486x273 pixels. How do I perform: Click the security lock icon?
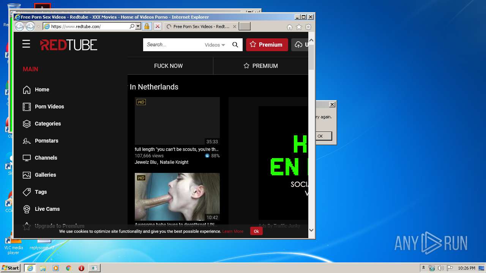(147, 27)
